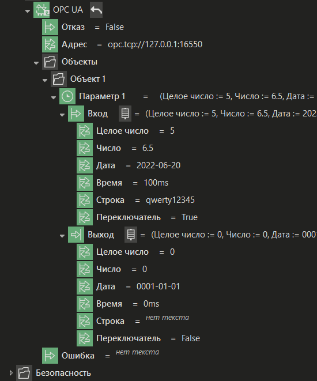Click icon of Целое число = 5
Screen dimensions: 317x381
tap(85, 131)
